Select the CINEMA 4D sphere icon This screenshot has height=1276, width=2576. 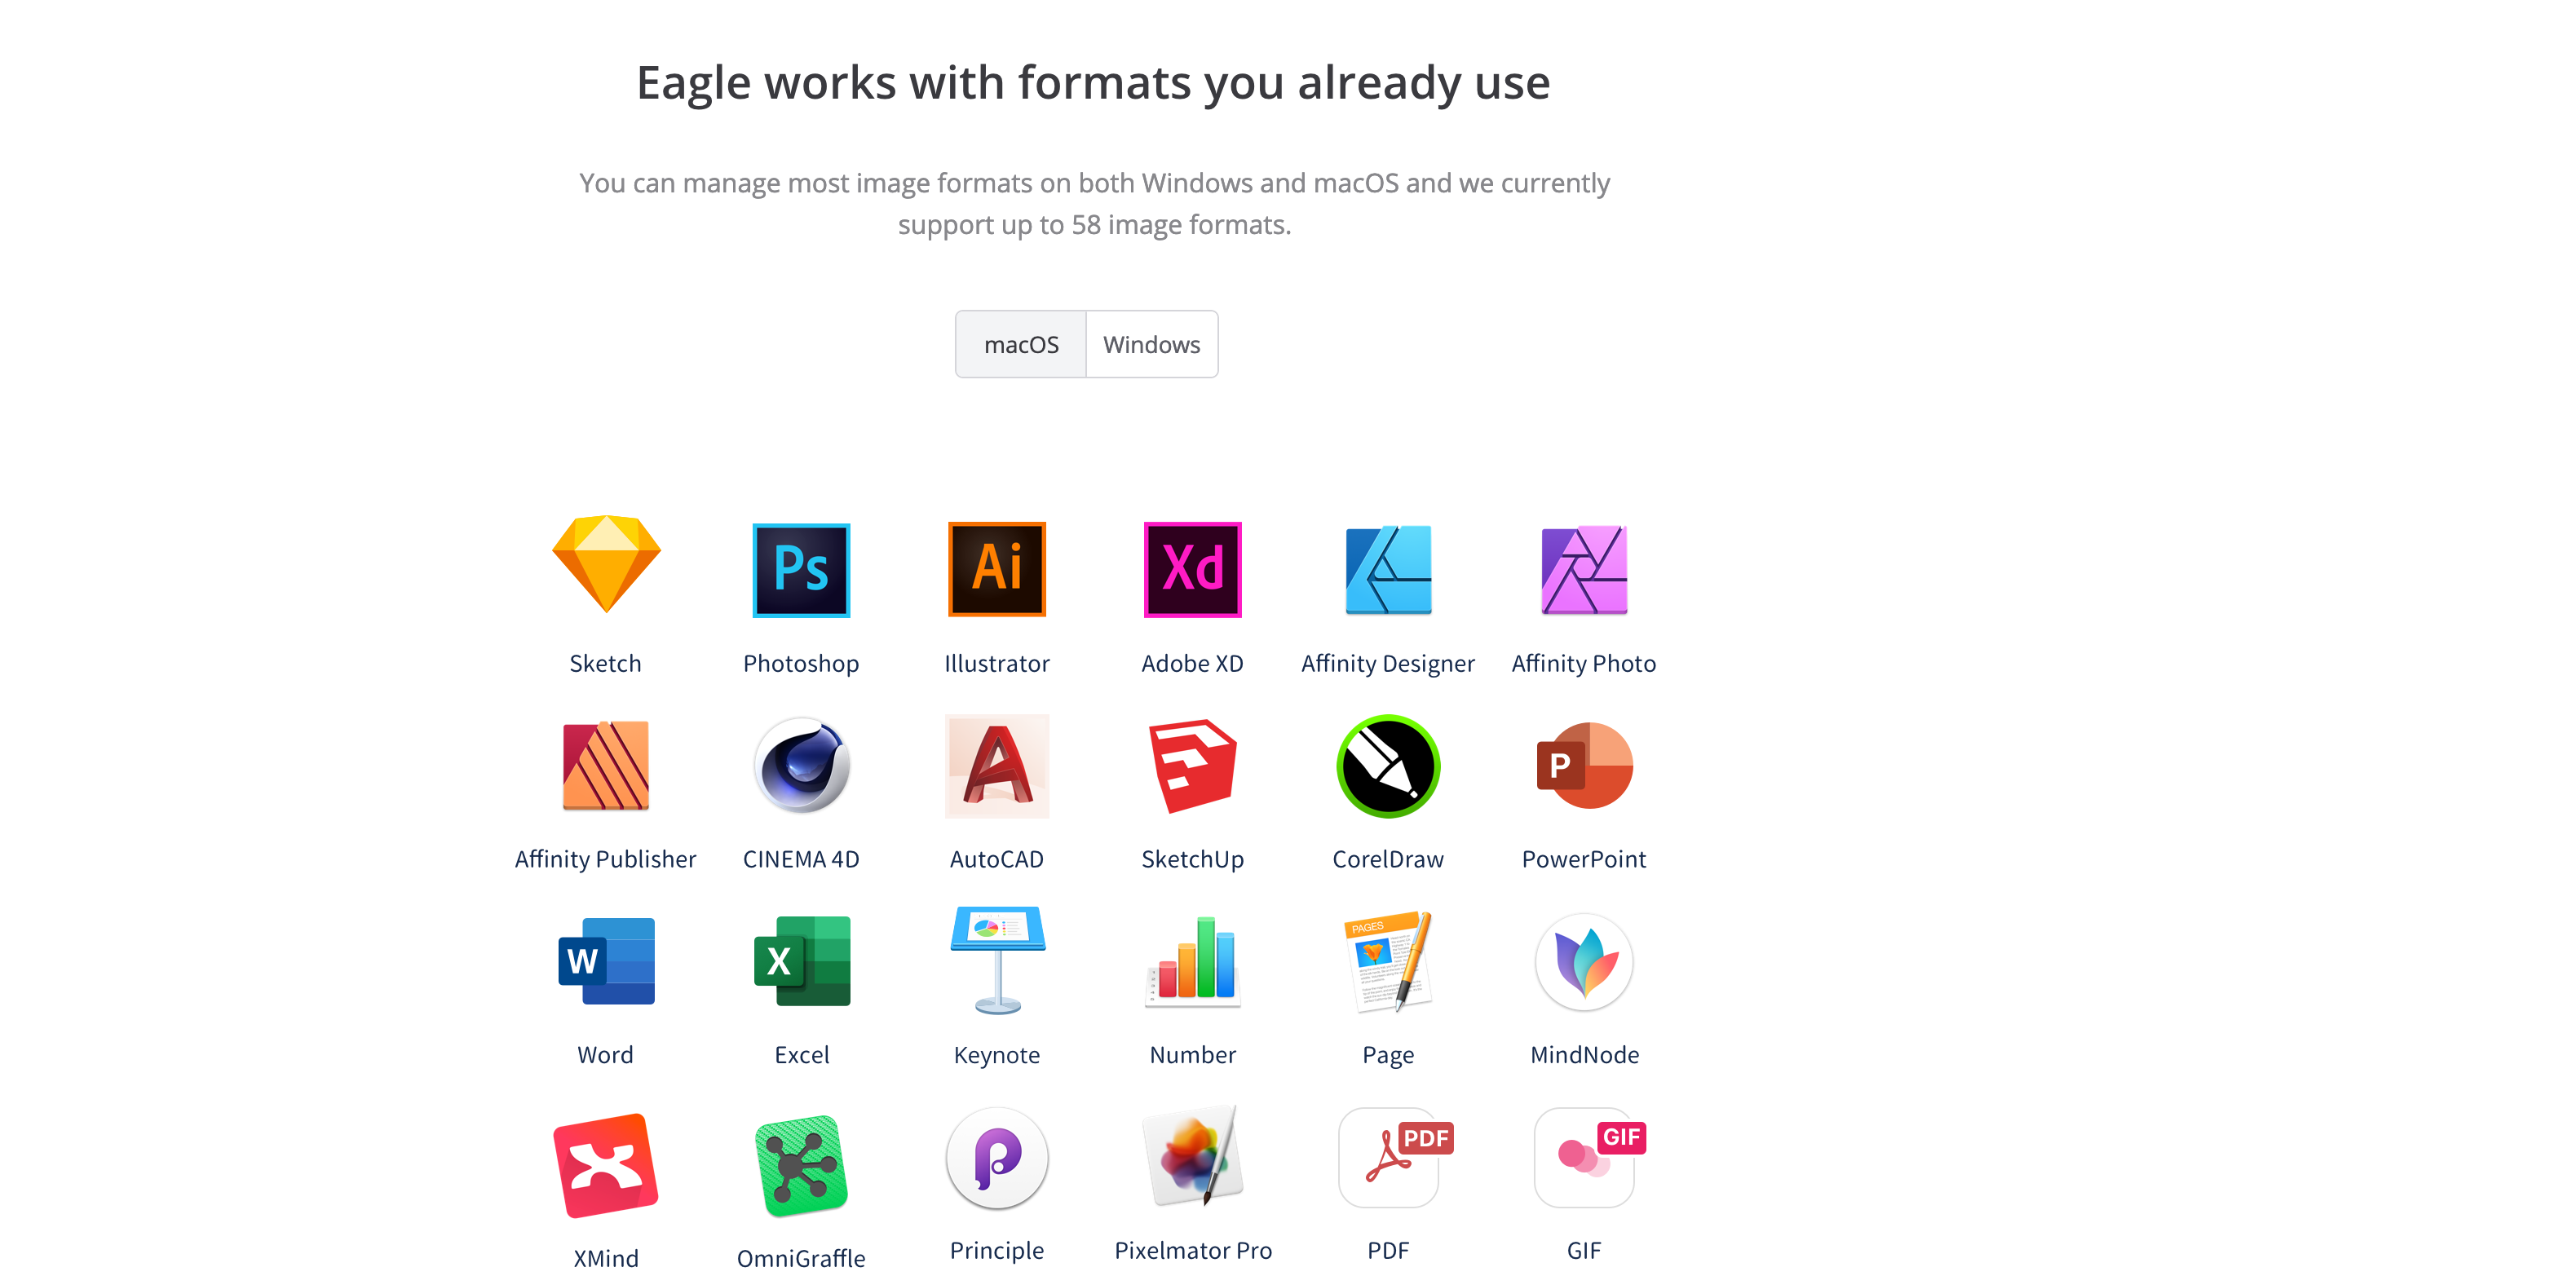[x=801, y=765]
